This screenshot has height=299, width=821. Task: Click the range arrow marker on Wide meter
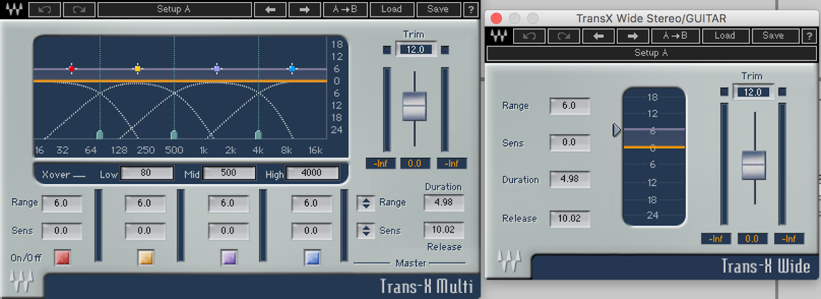tap(617, 130)
